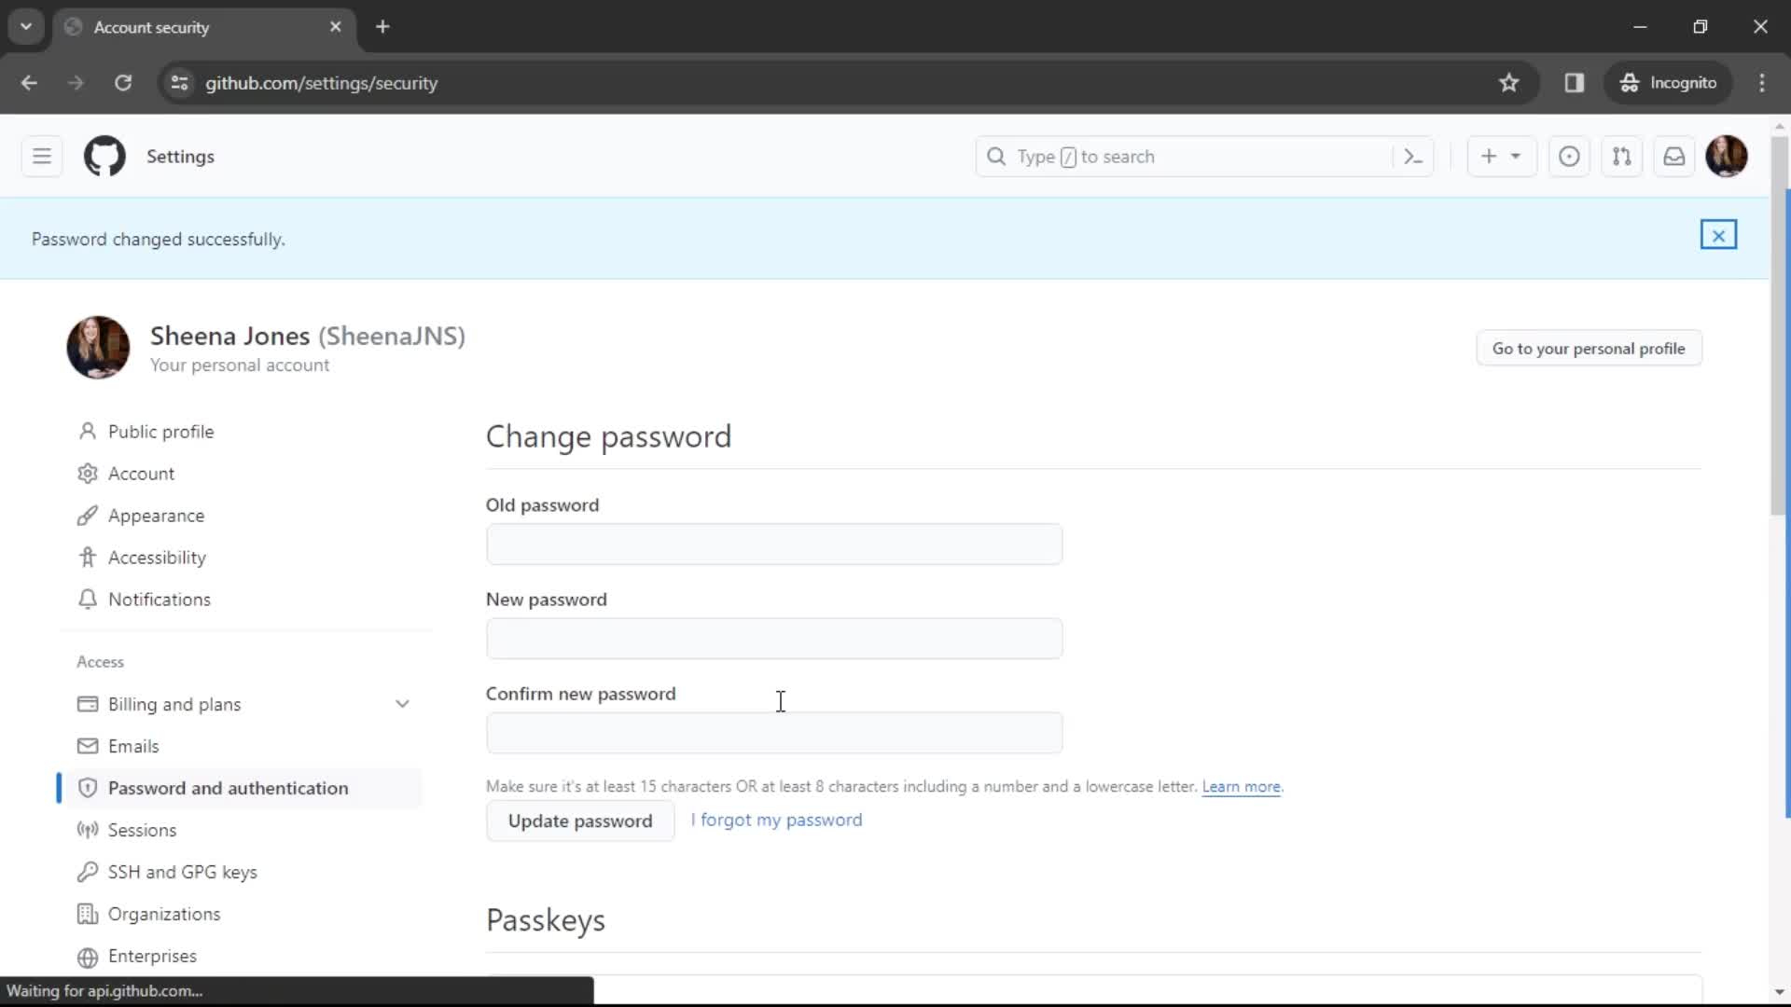Focus the Confirm new password field

coord(774,733)
